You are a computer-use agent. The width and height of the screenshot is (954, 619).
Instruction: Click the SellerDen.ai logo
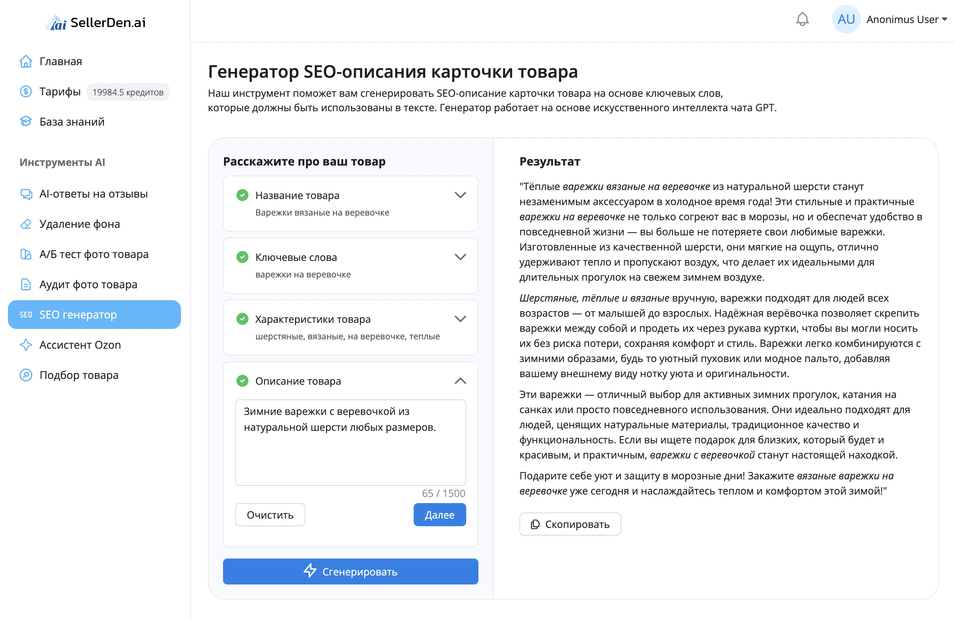[x=95, y=22]
